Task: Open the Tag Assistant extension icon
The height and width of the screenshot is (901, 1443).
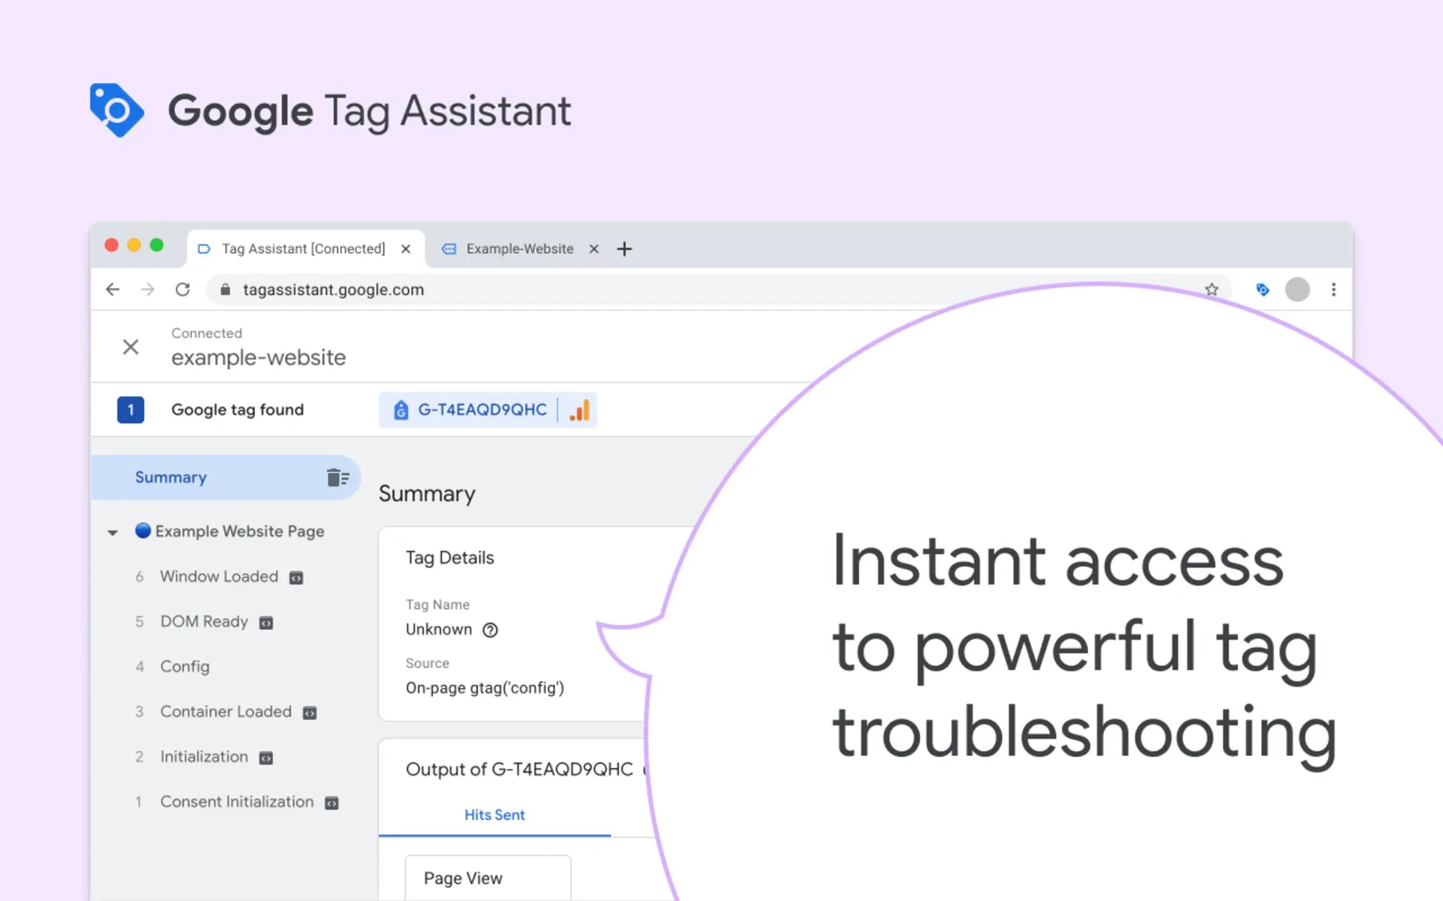Action: pyautogui.click(x=1262, y=289)
